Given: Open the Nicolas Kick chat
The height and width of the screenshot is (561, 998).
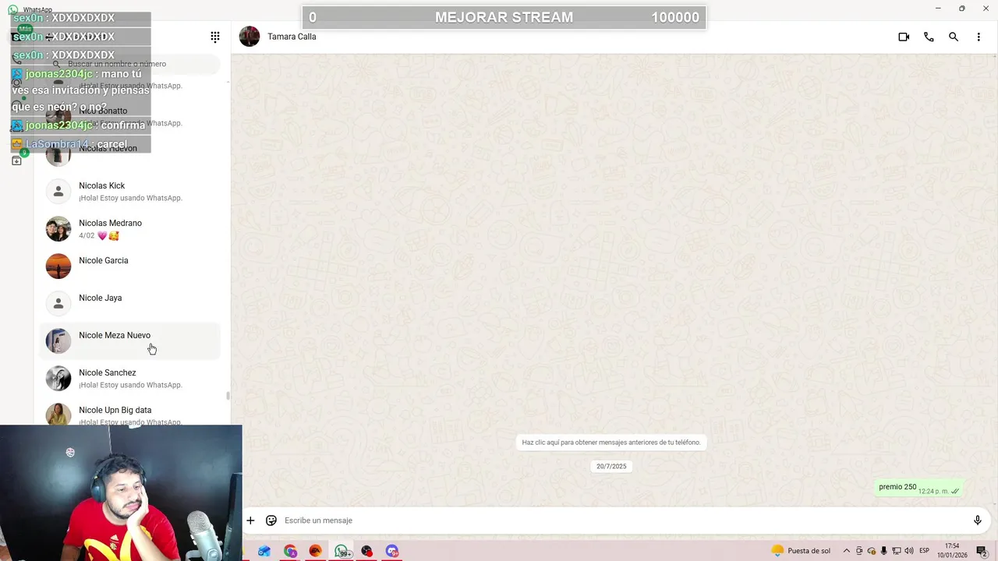Looking at the screenshot, I should pos(130,192).
